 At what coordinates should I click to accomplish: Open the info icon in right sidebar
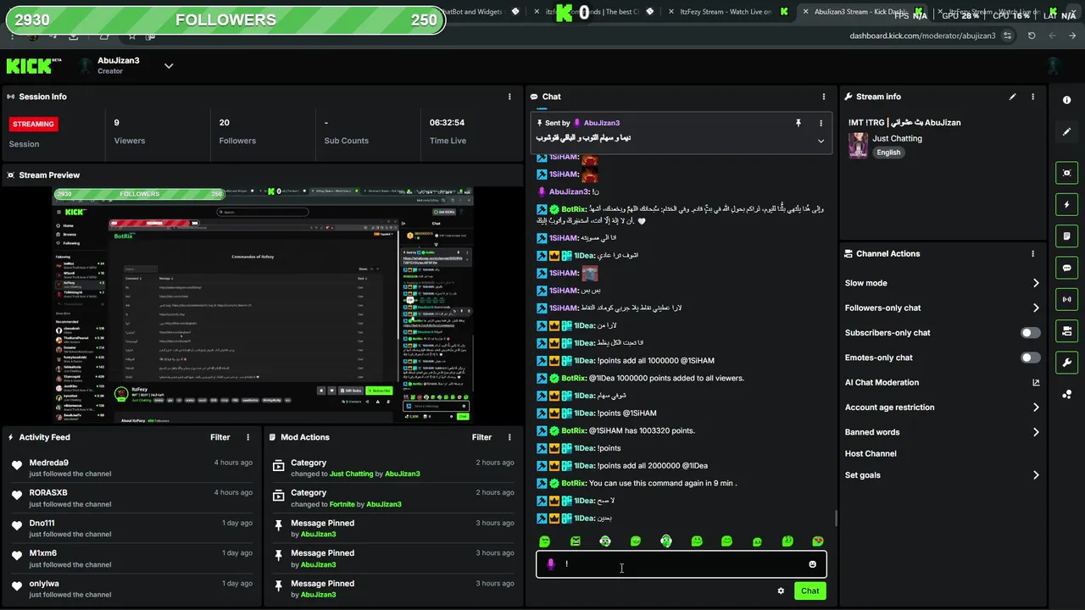point(1066,100)
